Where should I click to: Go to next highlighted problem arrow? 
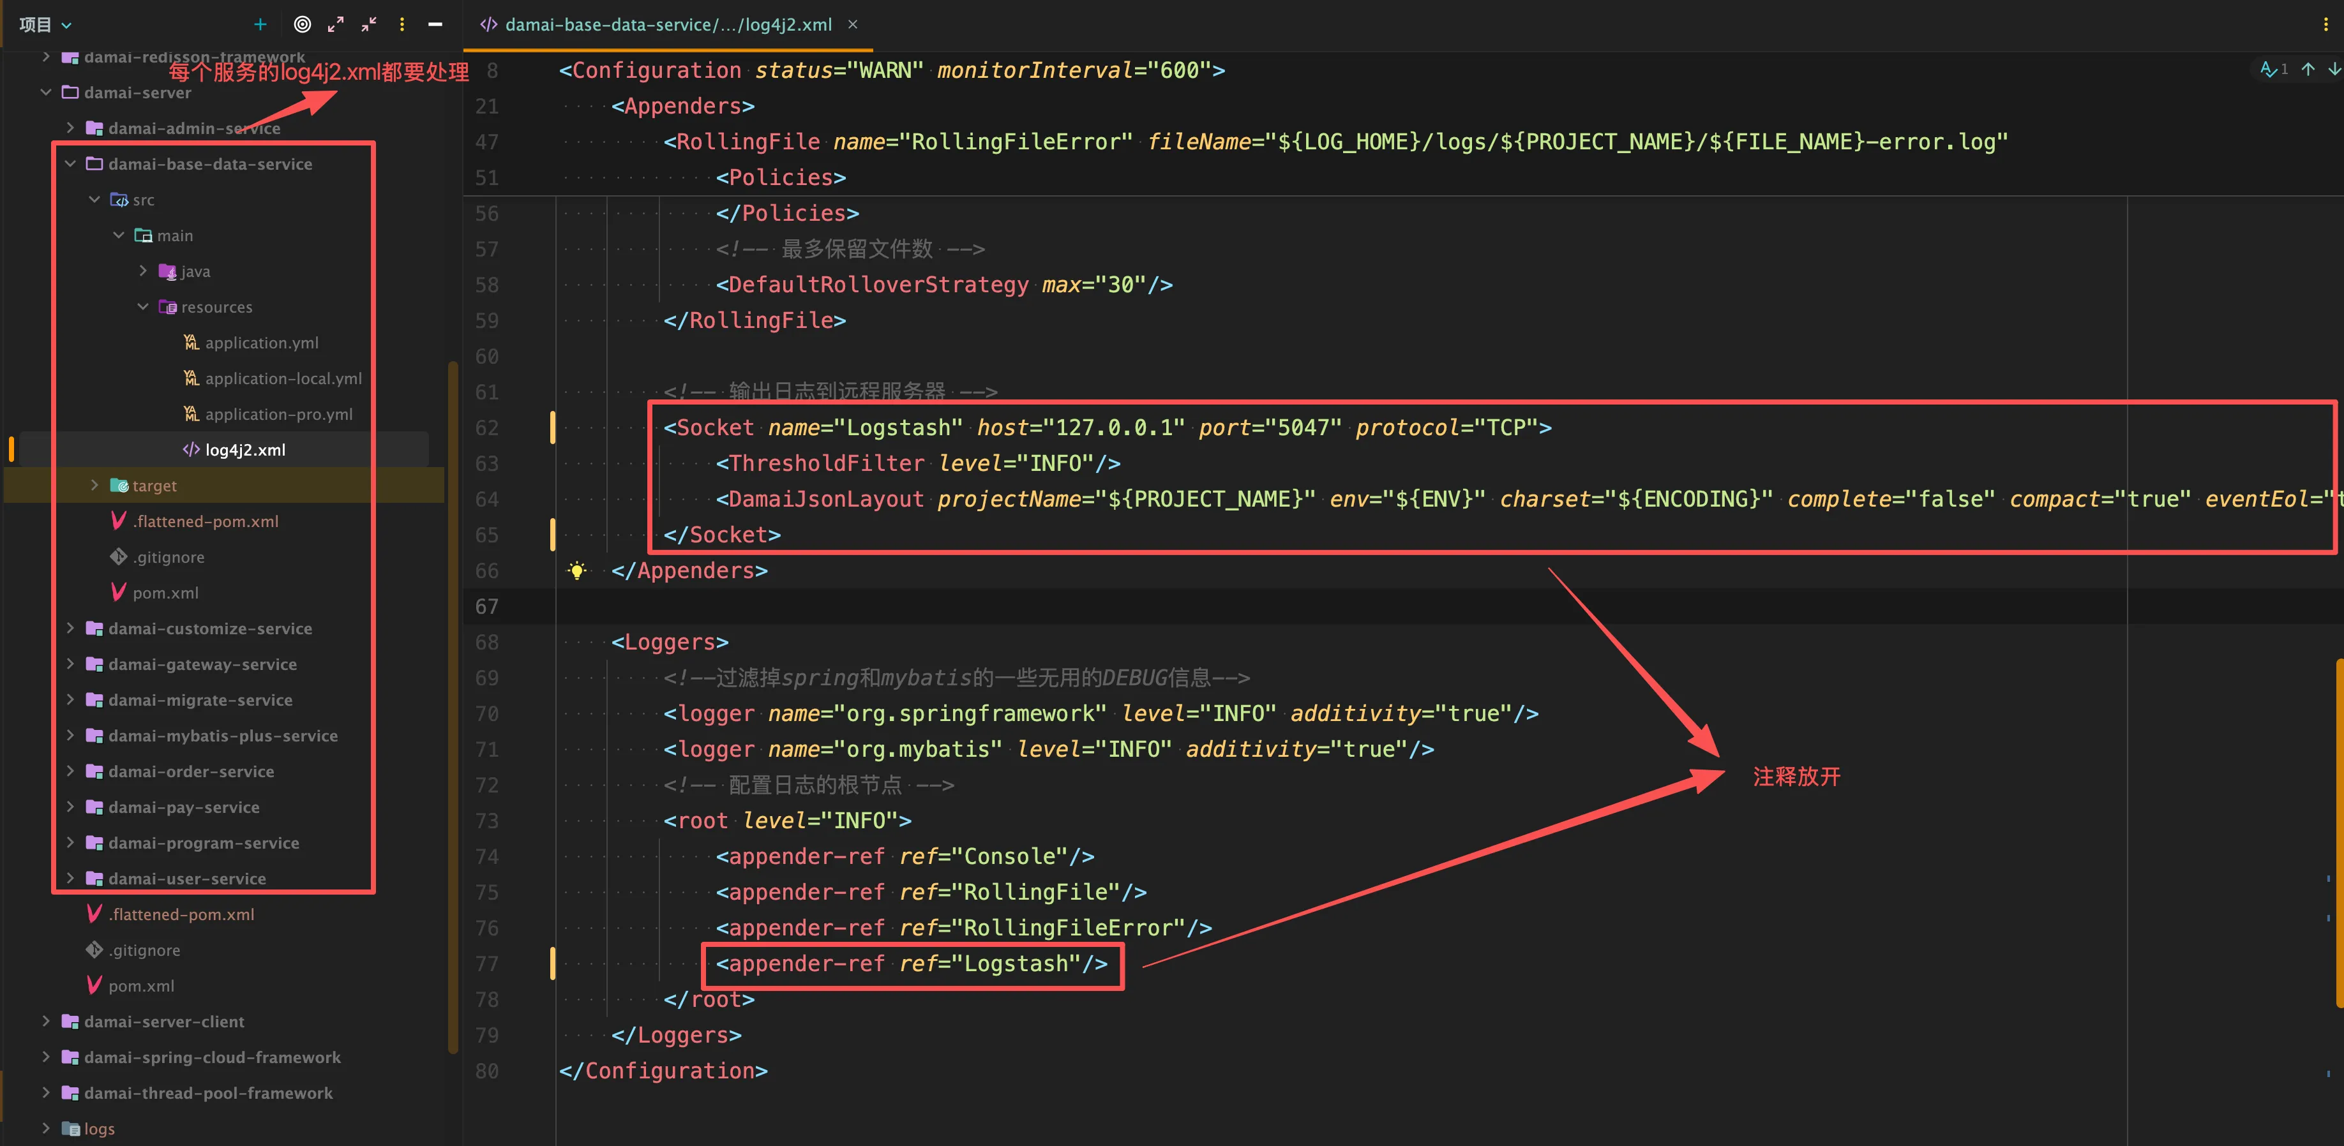pyautogui.click(x=2334, y=69)
